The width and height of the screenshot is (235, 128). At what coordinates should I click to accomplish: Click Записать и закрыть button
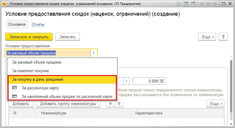pos(29,37)
